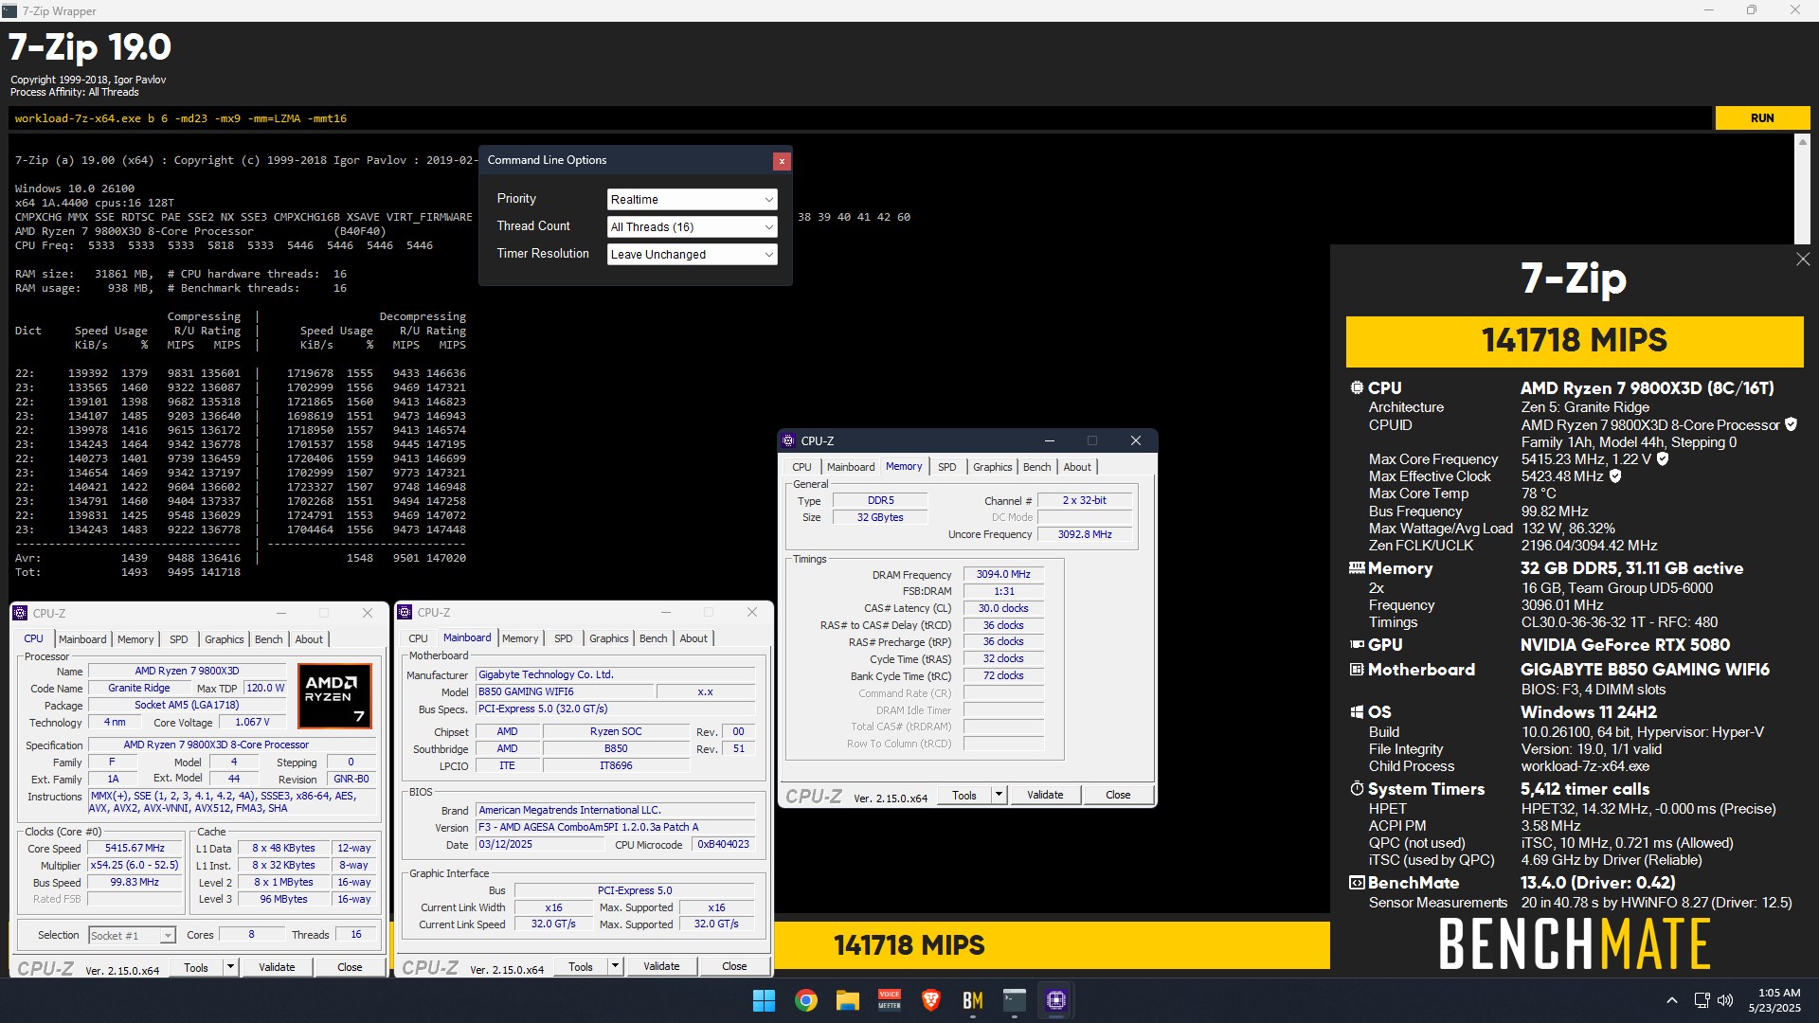This screenshot has height=1023, width=1819.
Task: Click the Model field B850 GAMING WIFI6
Action: pyautogui.click(x=565, y=692)
